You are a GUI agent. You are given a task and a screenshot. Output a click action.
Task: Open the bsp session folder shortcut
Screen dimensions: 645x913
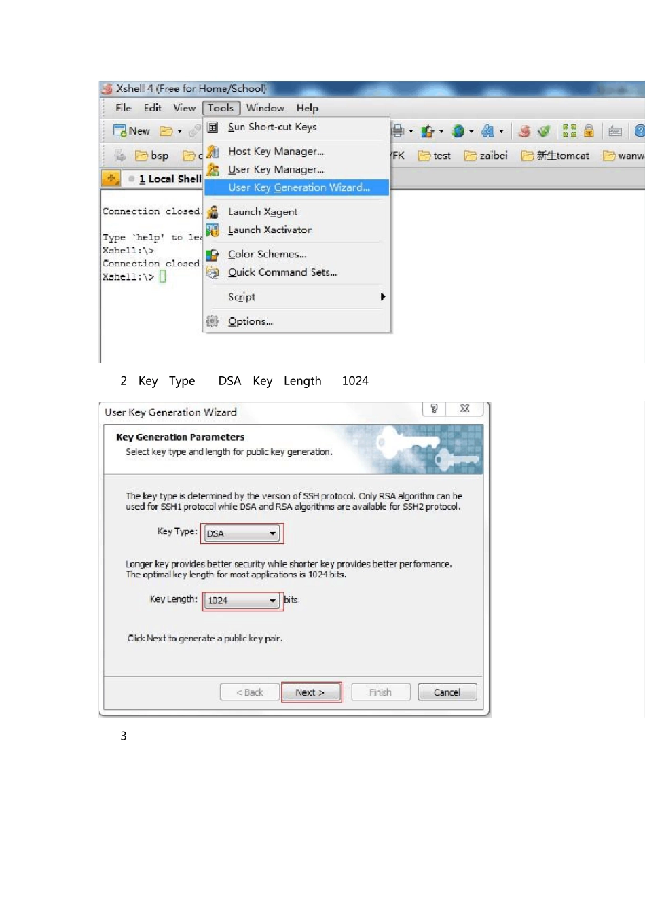point(151,156)
